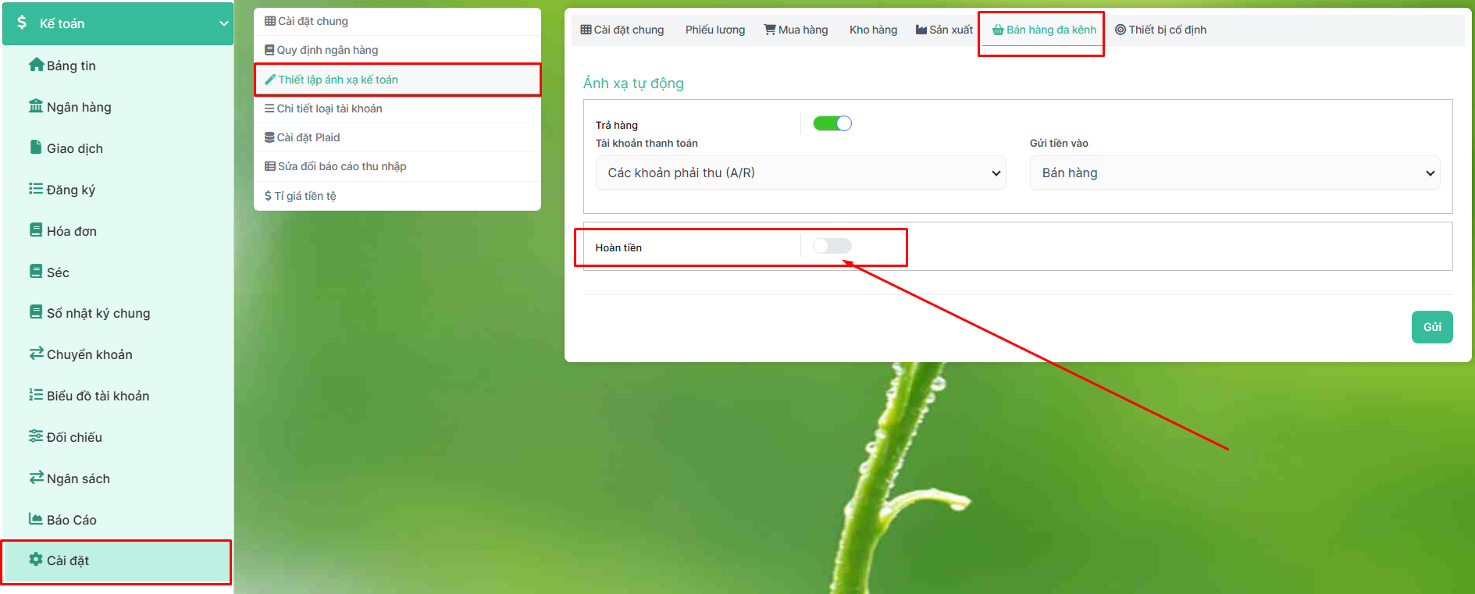The width and height of the screenshot is (1475, 594).
Task: Click the shopping cart icon on Mua hàng tab
Action: 770,30
